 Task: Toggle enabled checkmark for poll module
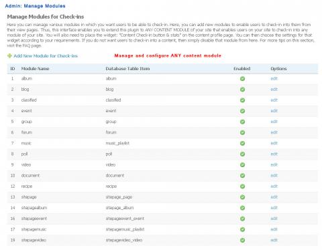[242, 154]
